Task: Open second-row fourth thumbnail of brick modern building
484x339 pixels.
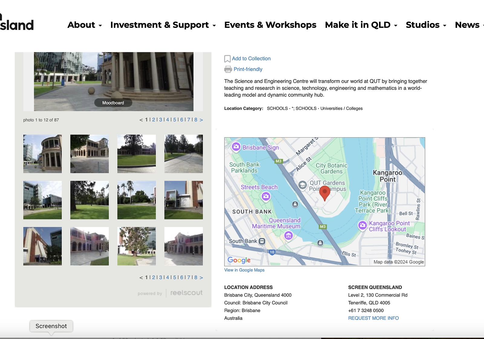Action: point(184,200)
